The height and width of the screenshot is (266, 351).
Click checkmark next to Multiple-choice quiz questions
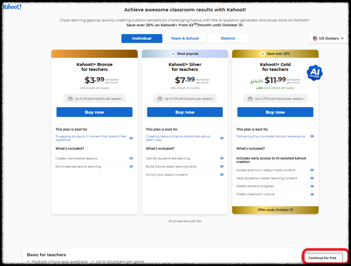point(28,261)
